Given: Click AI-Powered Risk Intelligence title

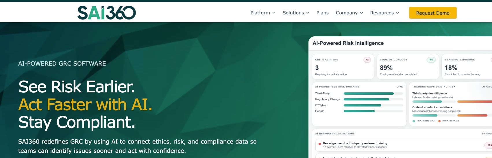Looking at the screenshot, I should click(x=348, y=43).
